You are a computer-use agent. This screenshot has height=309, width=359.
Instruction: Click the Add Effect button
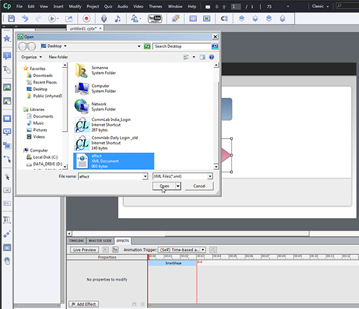point(84,304)
